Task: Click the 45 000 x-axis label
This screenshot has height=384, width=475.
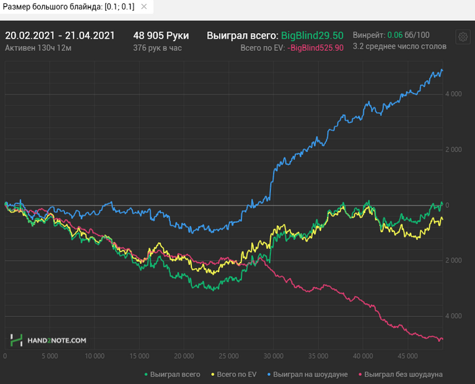Action: click(407, 356)
